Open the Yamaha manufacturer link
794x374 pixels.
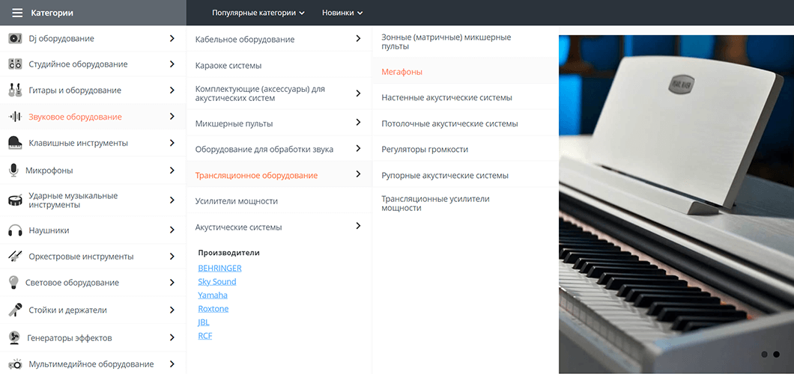213,295
